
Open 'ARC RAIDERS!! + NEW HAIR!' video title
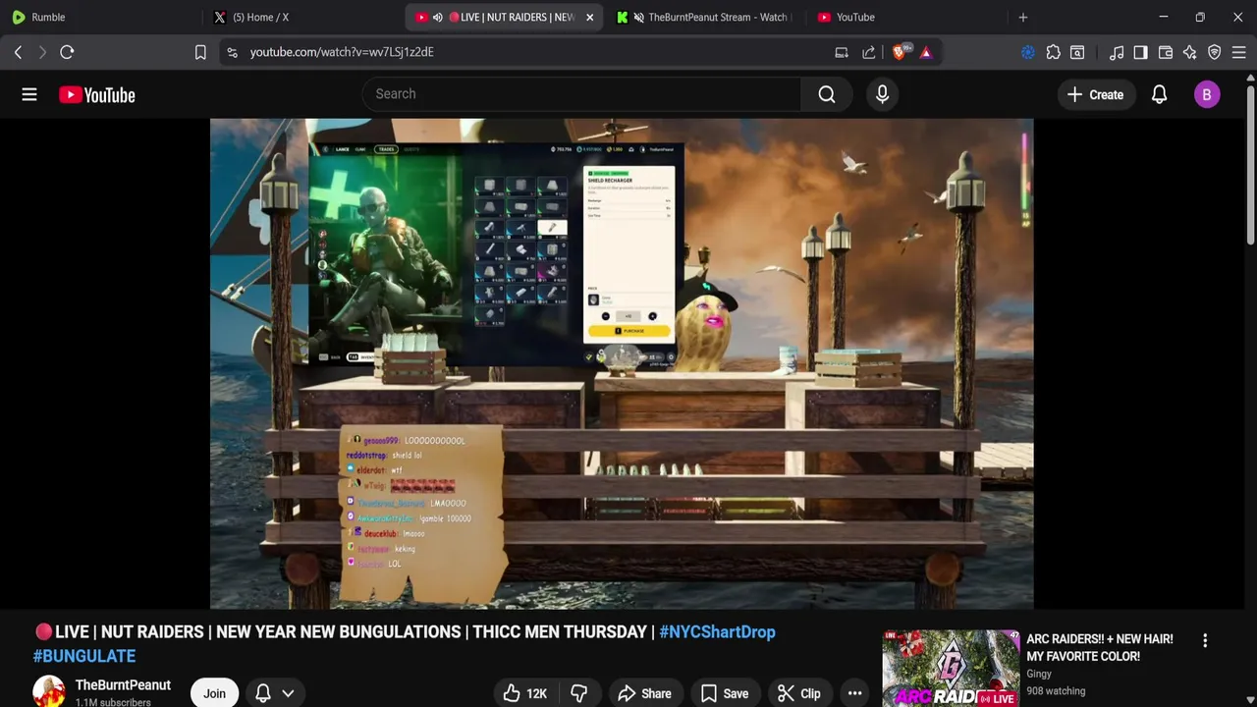click(1100, 647)
